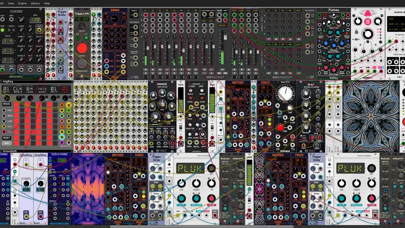Click the red PWM knob on evenVCO
The width and height of the screenshot is (405, 228).
tap(280, 128)
